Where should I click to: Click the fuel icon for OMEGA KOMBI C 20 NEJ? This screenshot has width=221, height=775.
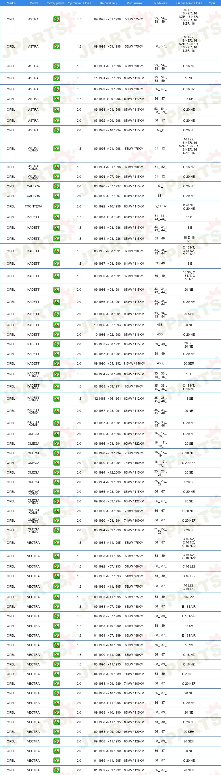coord(57,511)
